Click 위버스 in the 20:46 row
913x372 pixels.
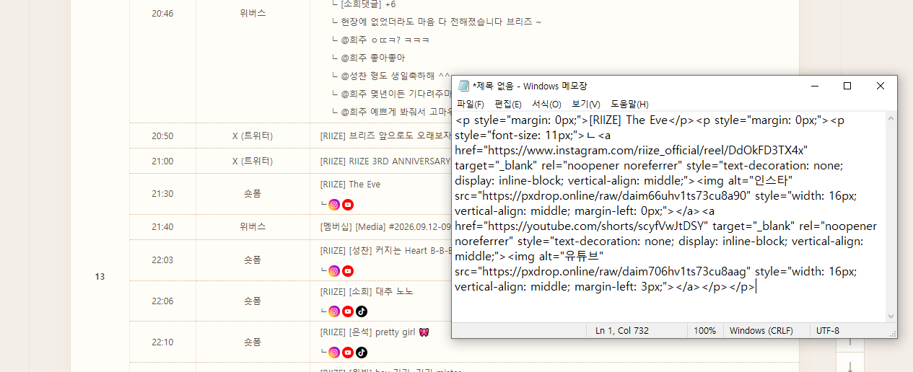click(x=253, y=13)
